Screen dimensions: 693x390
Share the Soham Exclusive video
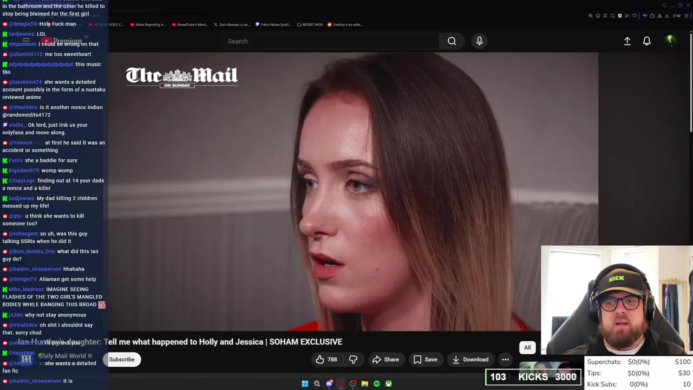coord(385,359)
